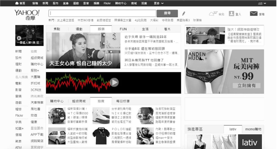The width and height of the screenshot is (277, 149).
Task: Expand the 更多 dropdown in top navigation
Action: 158,3
